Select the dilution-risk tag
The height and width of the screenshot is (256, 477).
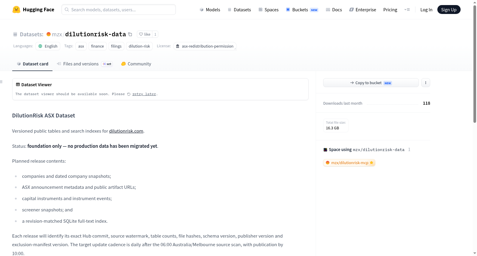click(x=139, y=46)
